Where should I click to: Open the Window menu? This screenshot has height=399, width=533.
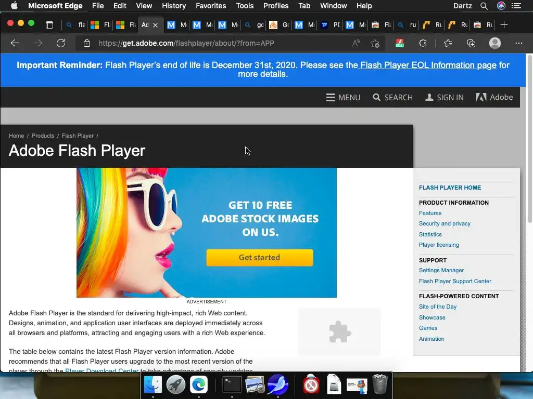click(334, 6)
